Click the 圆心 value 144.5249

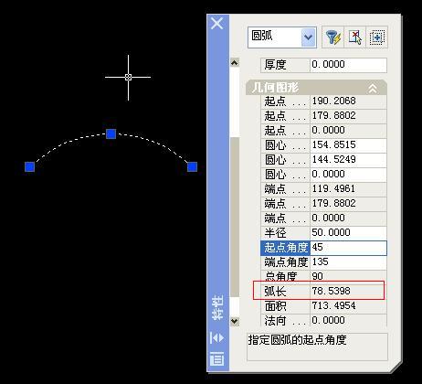348,159
